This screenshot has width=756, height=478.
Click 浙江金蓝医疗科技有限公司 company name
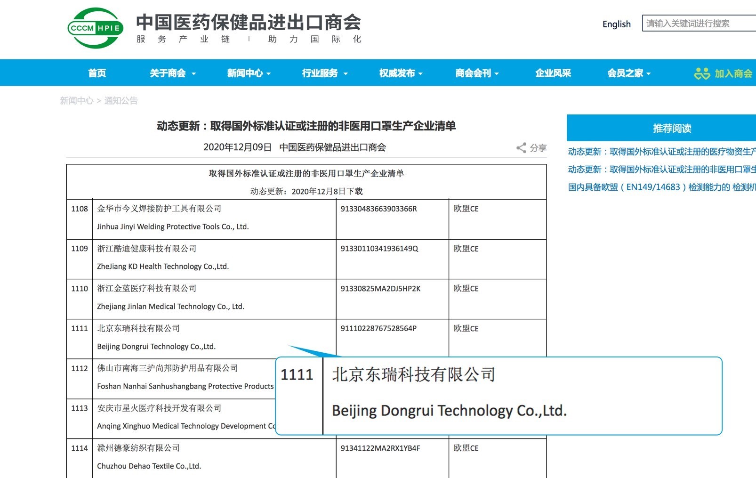(x=147, y=289)
